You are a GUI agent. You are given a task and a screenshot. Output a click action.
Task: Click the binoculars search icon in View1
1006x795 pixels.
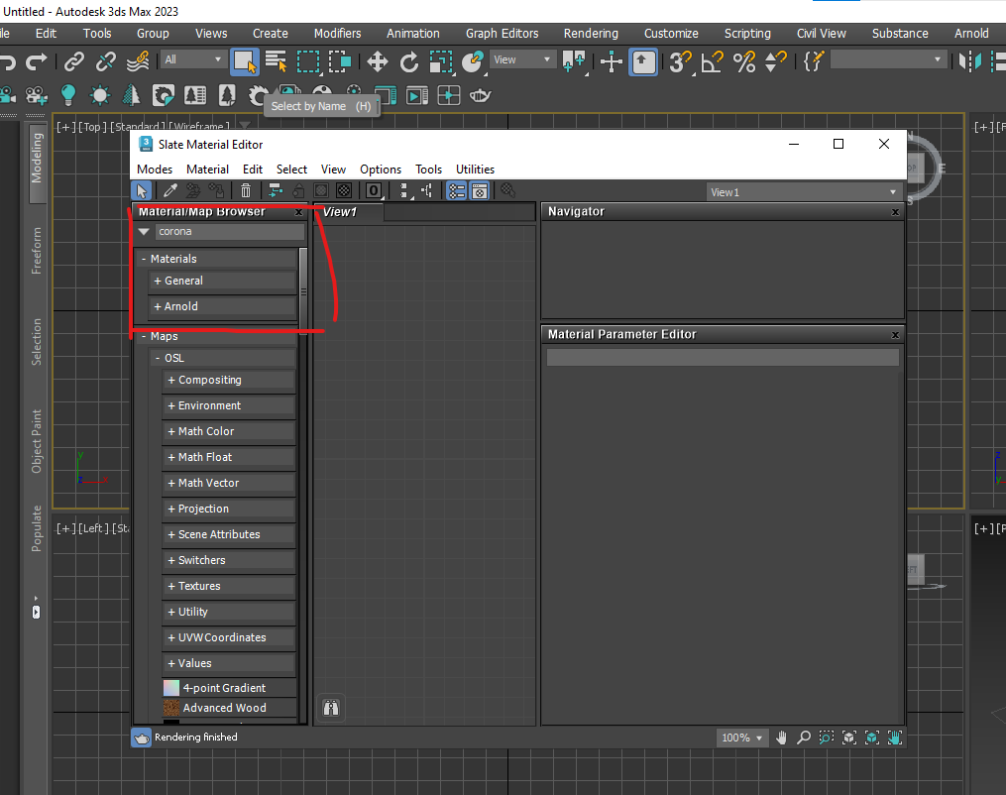coord(331,708)
